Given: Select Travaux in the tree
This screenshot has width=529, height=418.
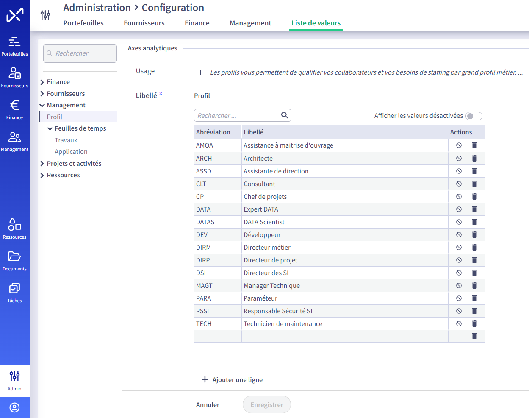Looking at the screenshot, I should [66, 140].
